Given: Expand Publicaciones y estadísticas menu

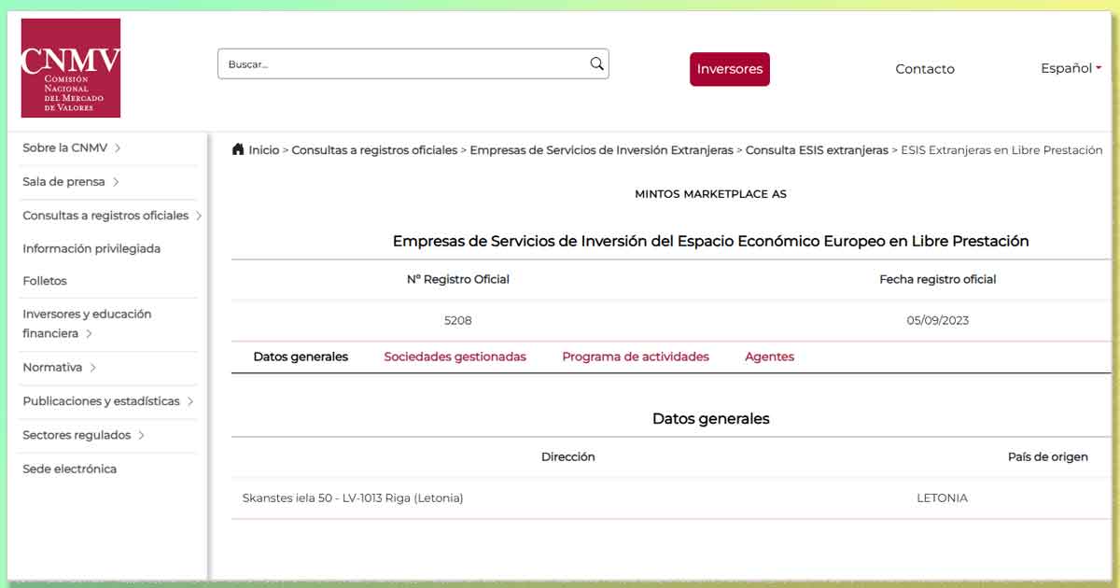Looking at the screenshot, I should click(x=108, y=401).
